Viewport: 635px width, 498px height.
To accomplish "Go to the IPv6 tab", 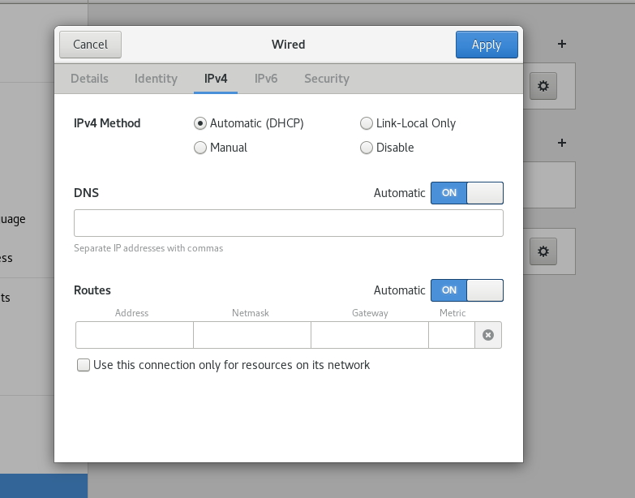I will (266, 79).
